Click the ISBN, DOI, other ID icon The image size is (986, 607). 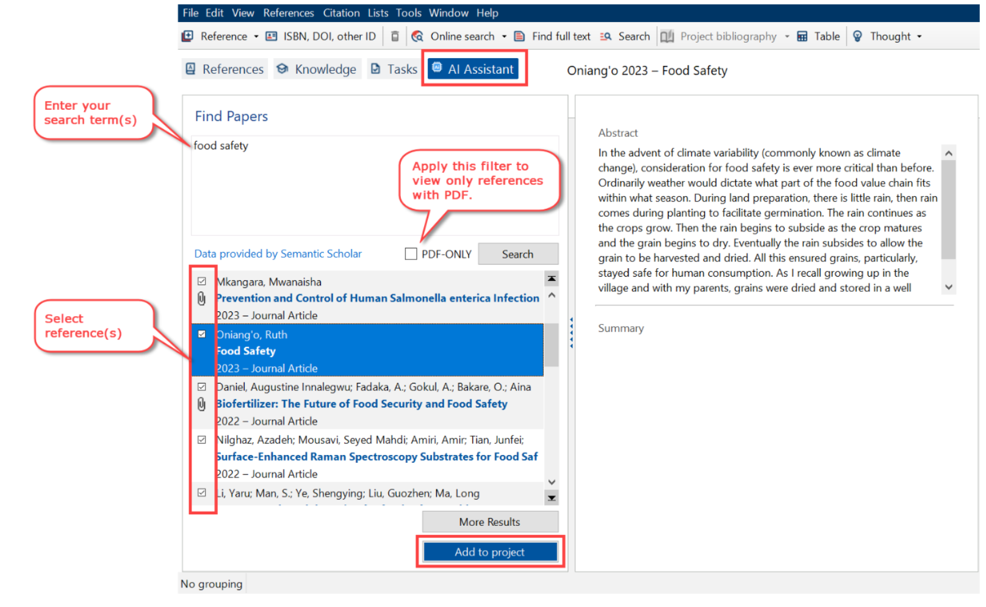[x=272, y=36]
